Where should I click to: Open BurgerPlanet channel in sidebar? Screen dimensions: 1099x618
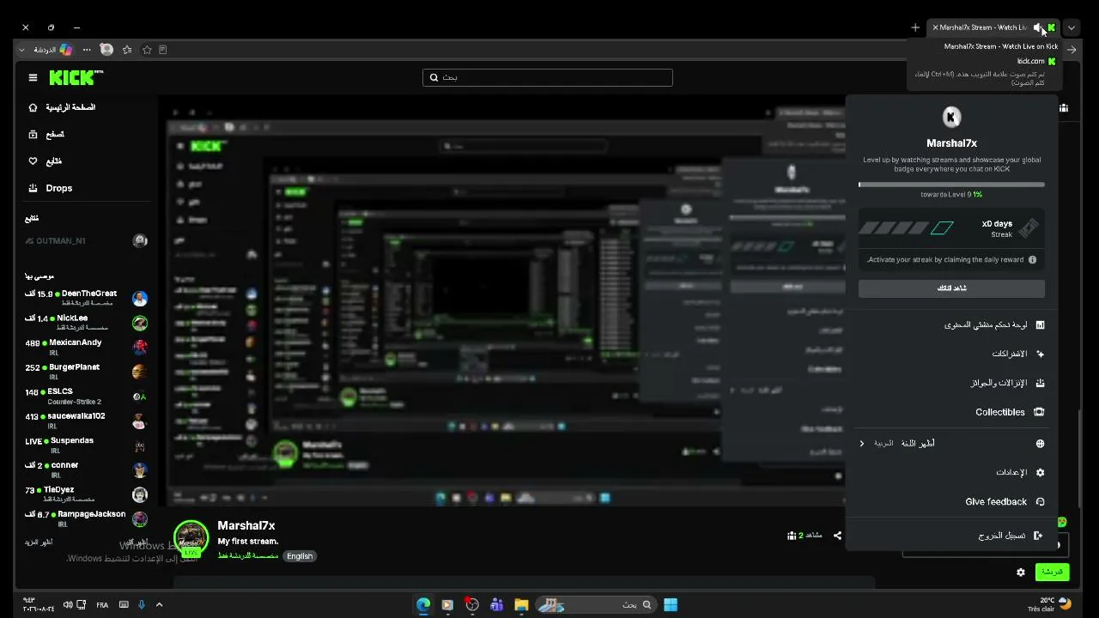[x=86, y=372]
